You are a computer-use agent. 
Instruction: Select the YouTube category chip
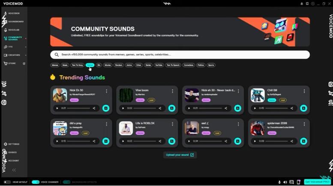(x=159, y=65)
